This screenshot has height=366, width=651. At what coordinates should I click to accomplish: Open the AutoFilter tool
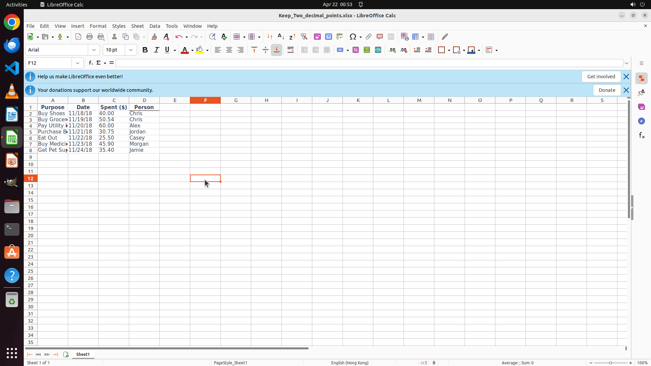(304, 37)
